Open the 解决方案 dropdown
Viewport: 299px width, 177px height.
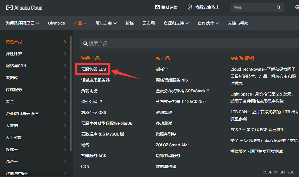(x=106, y=23)
